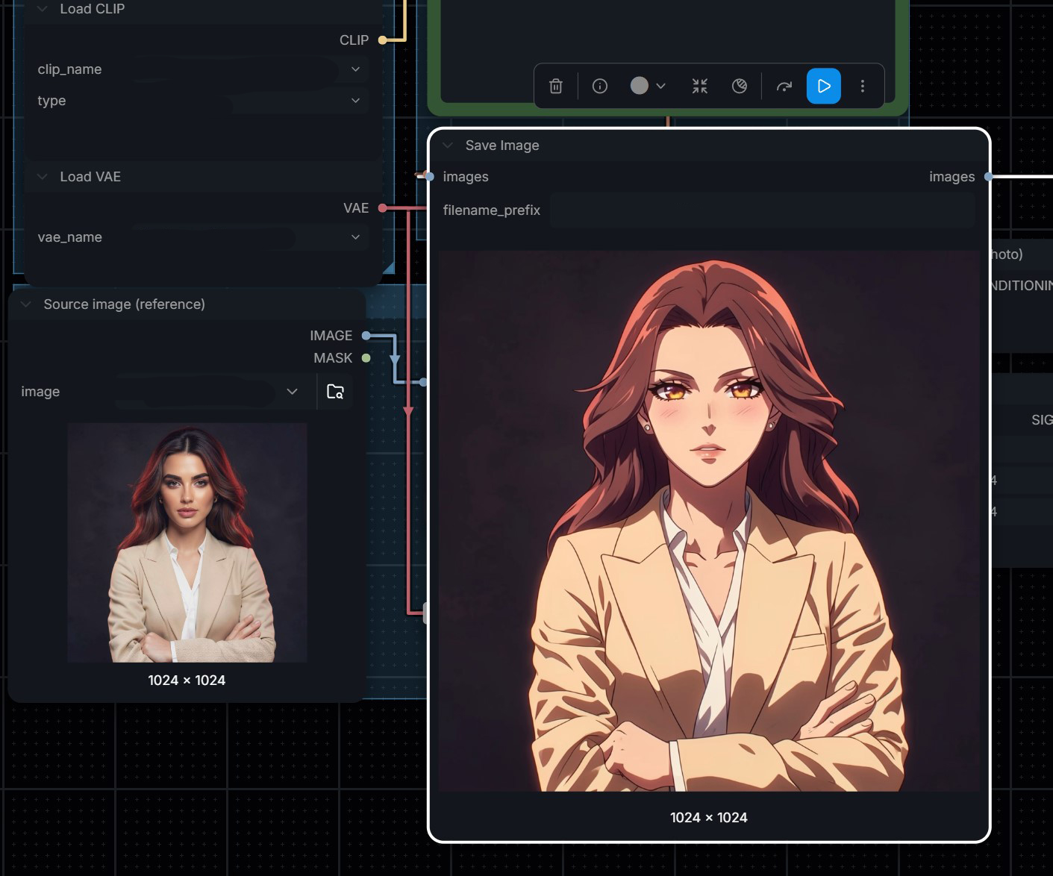Open more options three-dot menu
1053x876 pixels.
863,87
